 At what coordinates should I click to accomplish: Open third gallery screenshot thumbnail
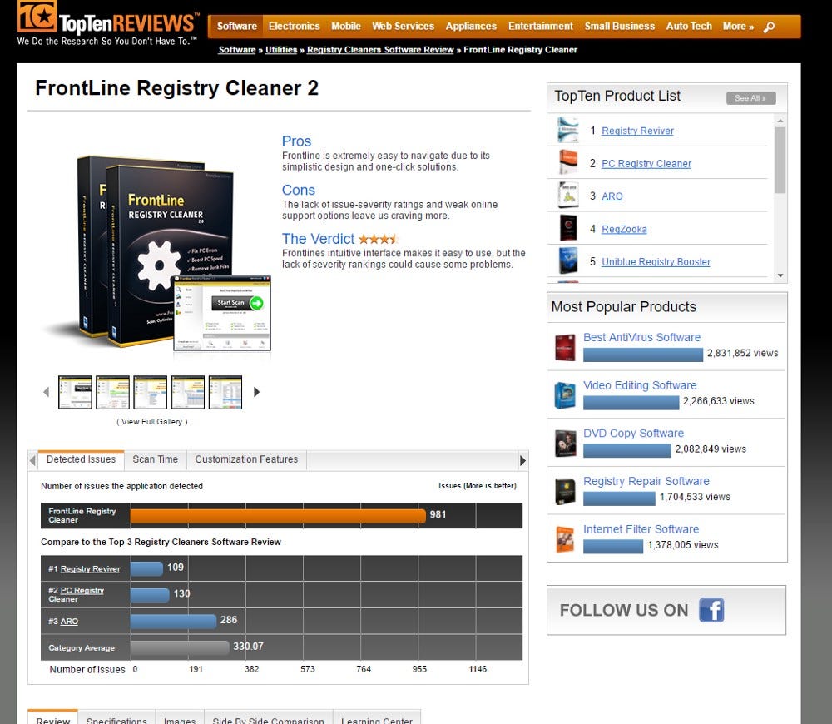(150, 392)
